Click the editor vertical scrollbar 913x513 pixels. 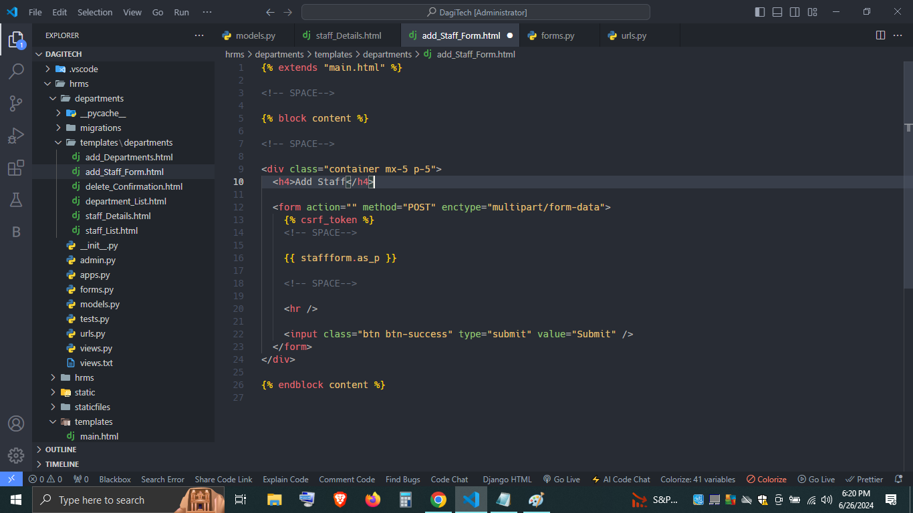[908, 200]
